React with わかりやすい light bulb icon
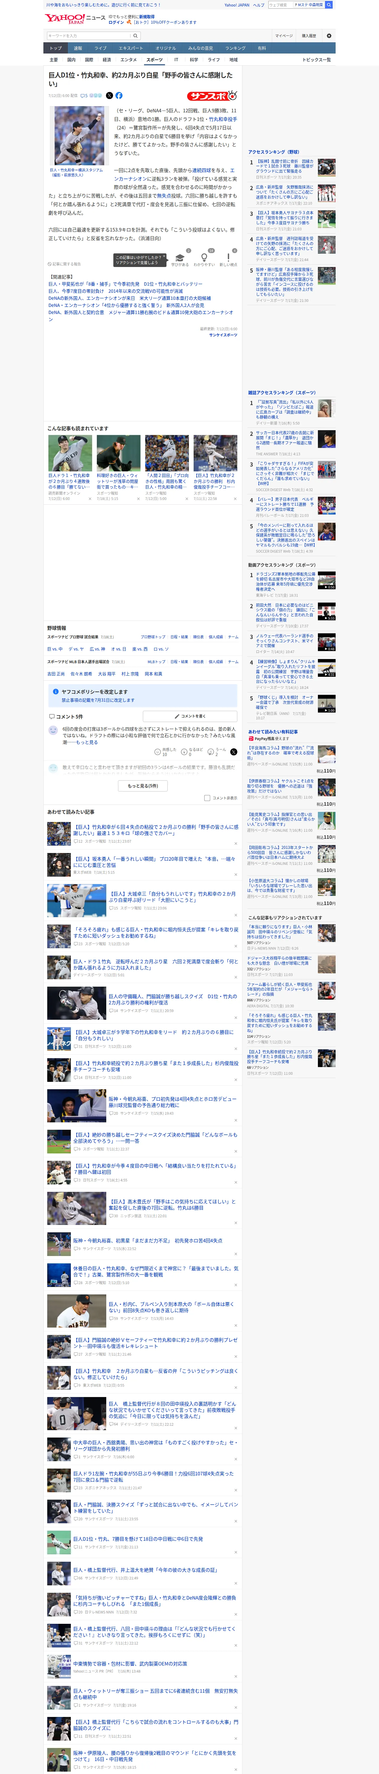The image size is (379, 1774). 204,258
